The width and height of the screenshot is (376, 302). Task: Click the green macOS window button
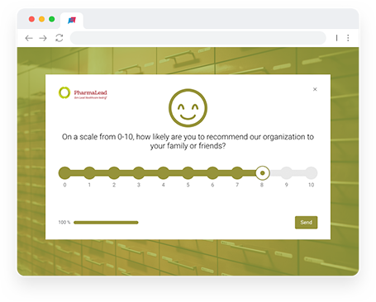pos(51,19)
